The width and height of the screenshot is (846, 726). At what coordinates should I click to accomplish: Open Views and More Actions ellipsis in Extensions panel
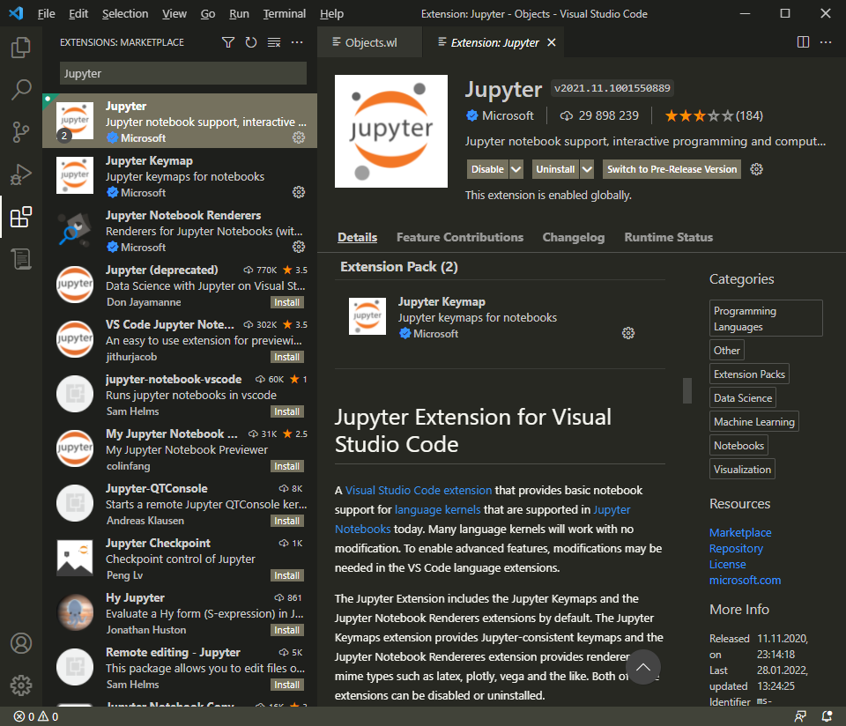pyautogui.click(x=297, y=42)
